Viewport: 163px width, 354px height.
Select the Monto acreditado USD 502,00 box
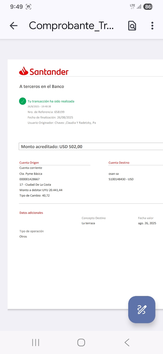(x=91, y=147)
